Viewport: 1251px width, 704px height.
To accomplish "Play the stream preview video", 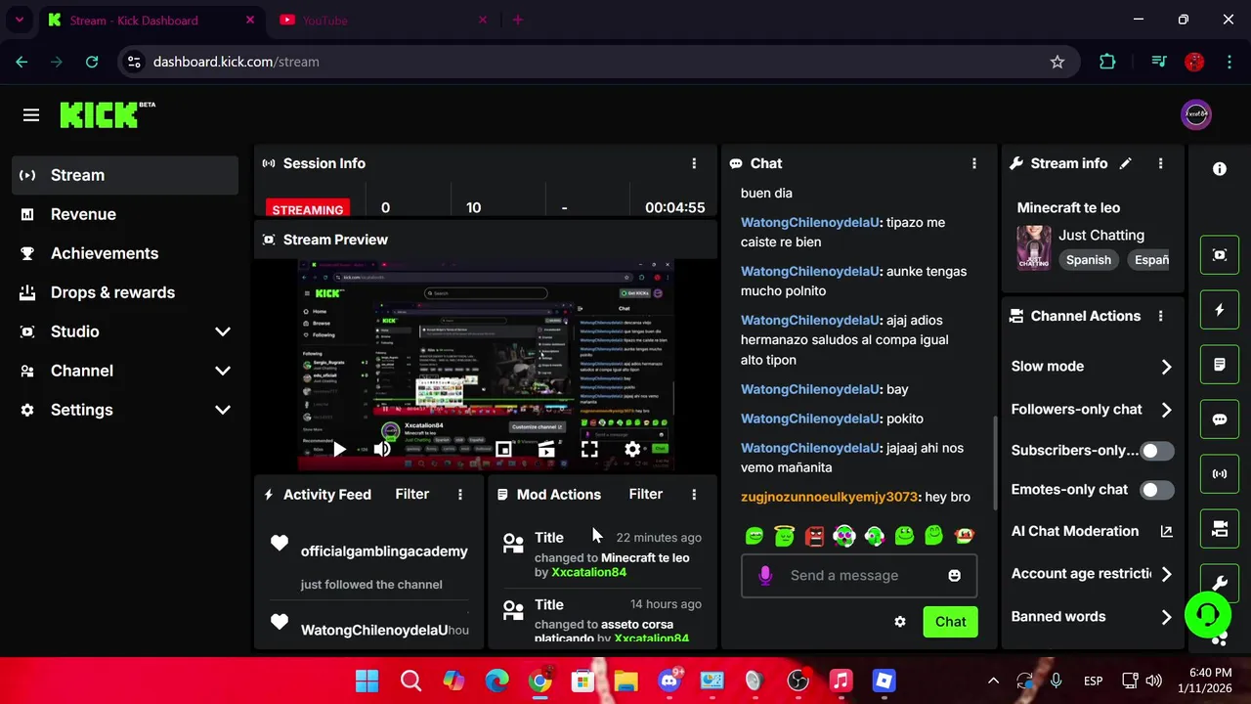I will pos(338,449).
